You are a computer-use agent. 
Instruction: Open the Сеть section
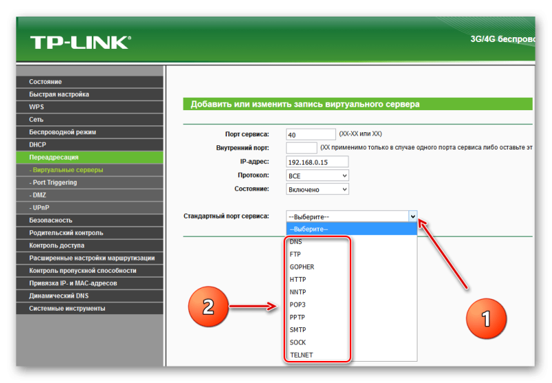pos(90,119)
